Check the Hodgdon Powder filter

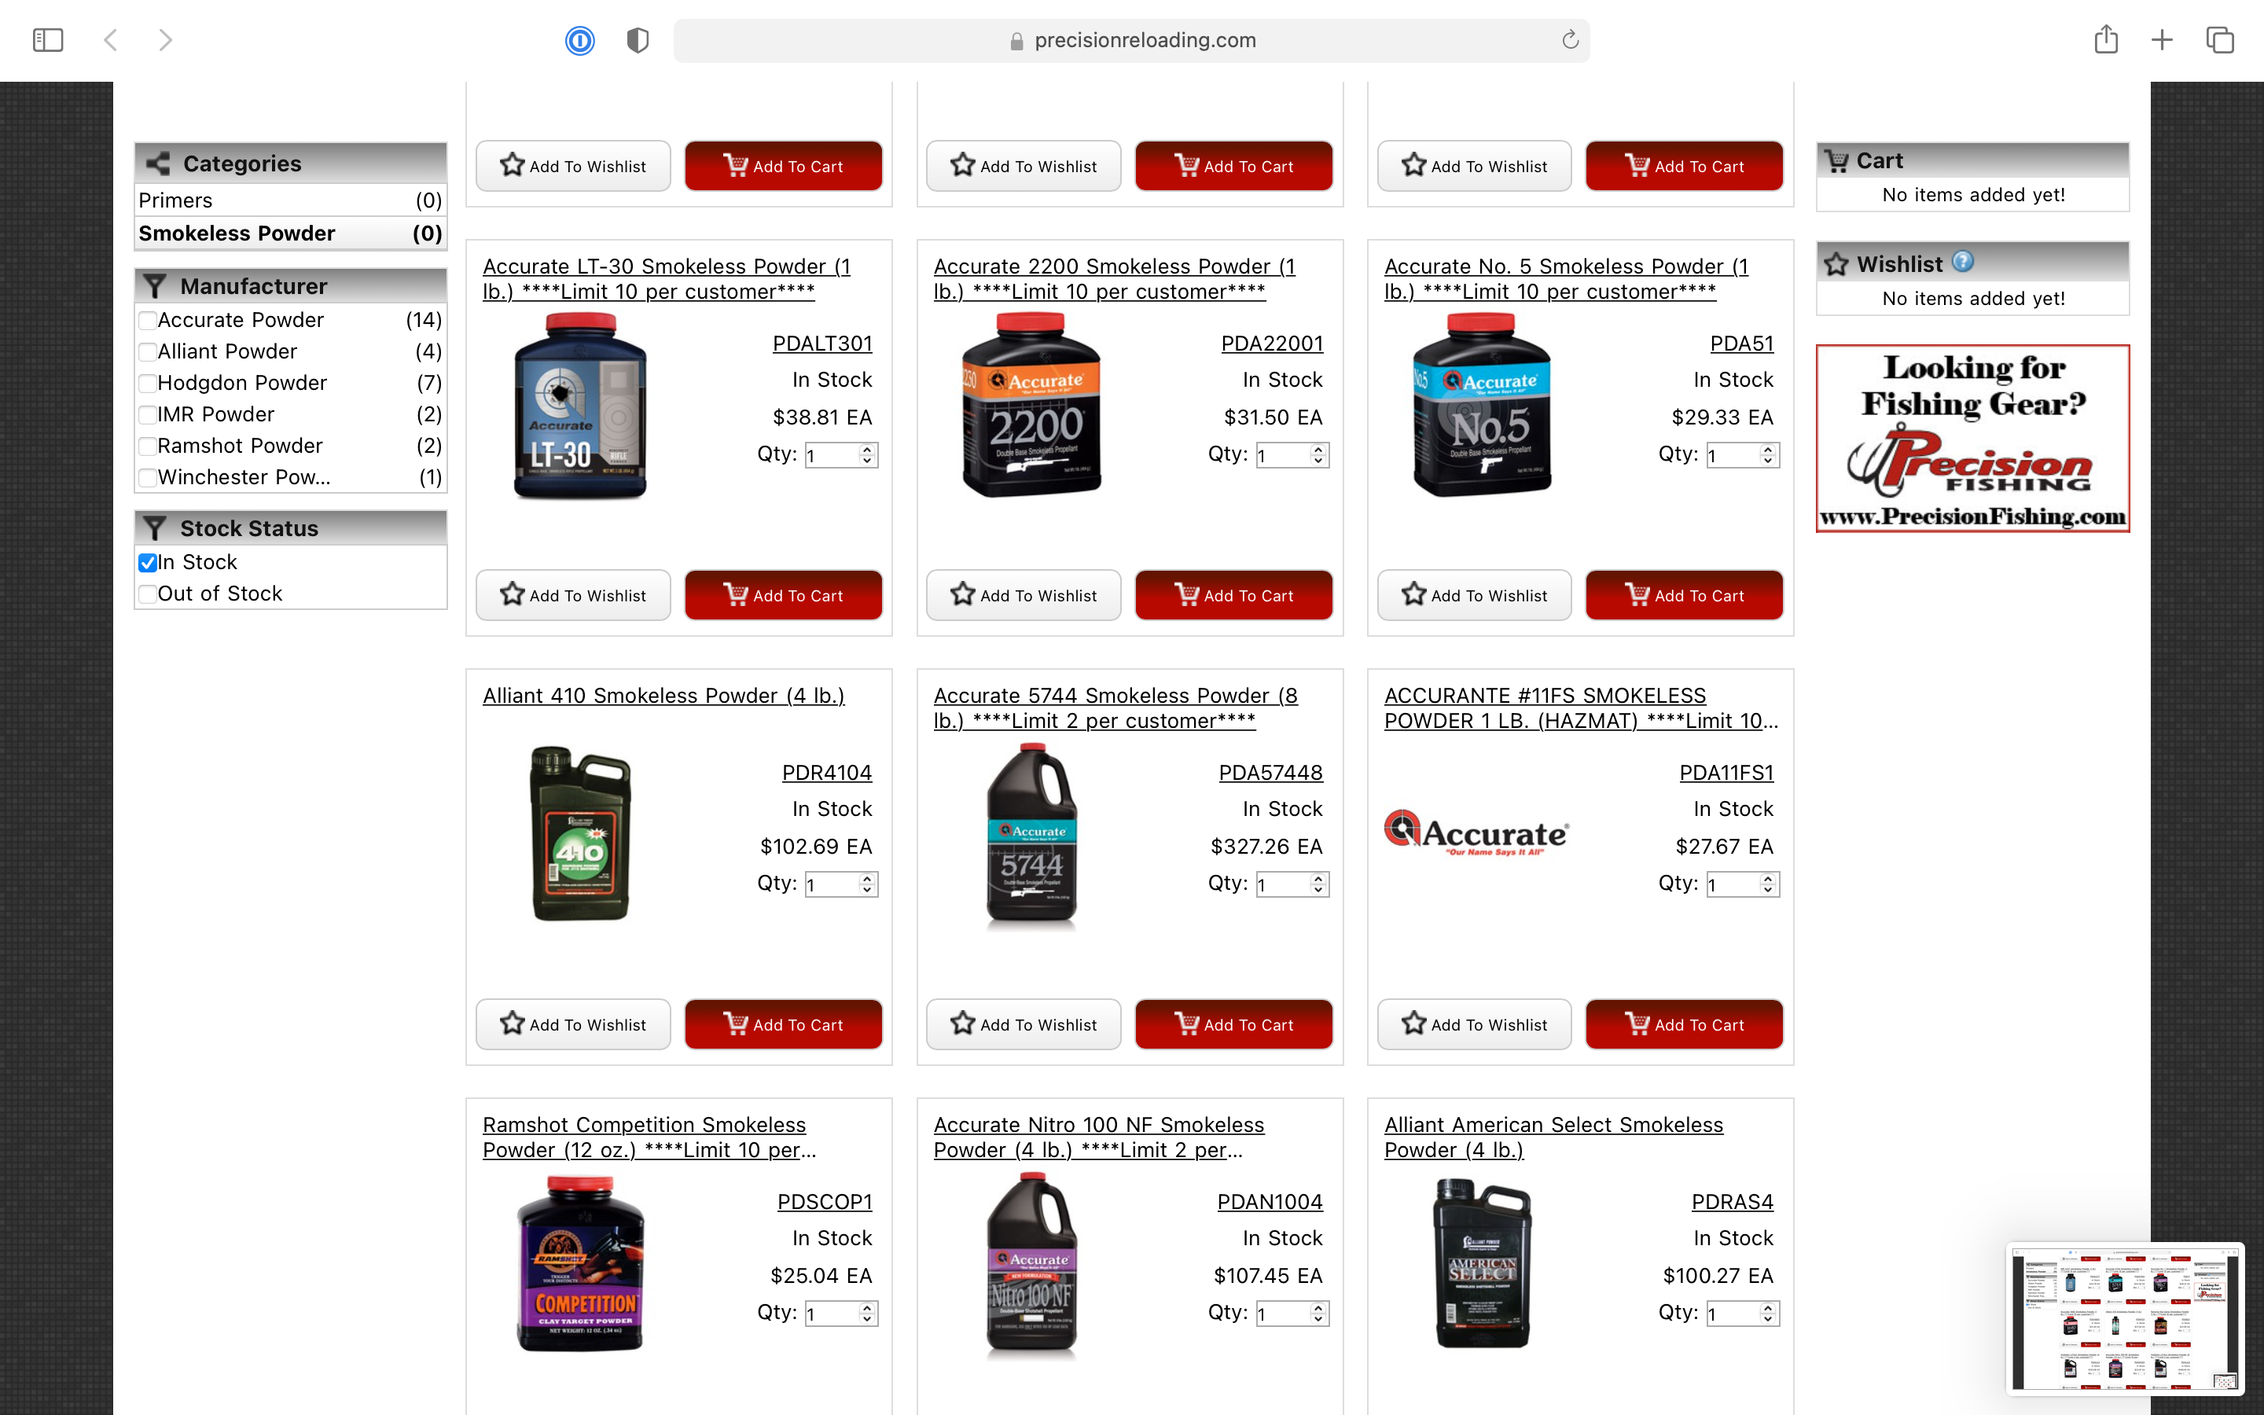pyautogui.click(x=147, y=384)
